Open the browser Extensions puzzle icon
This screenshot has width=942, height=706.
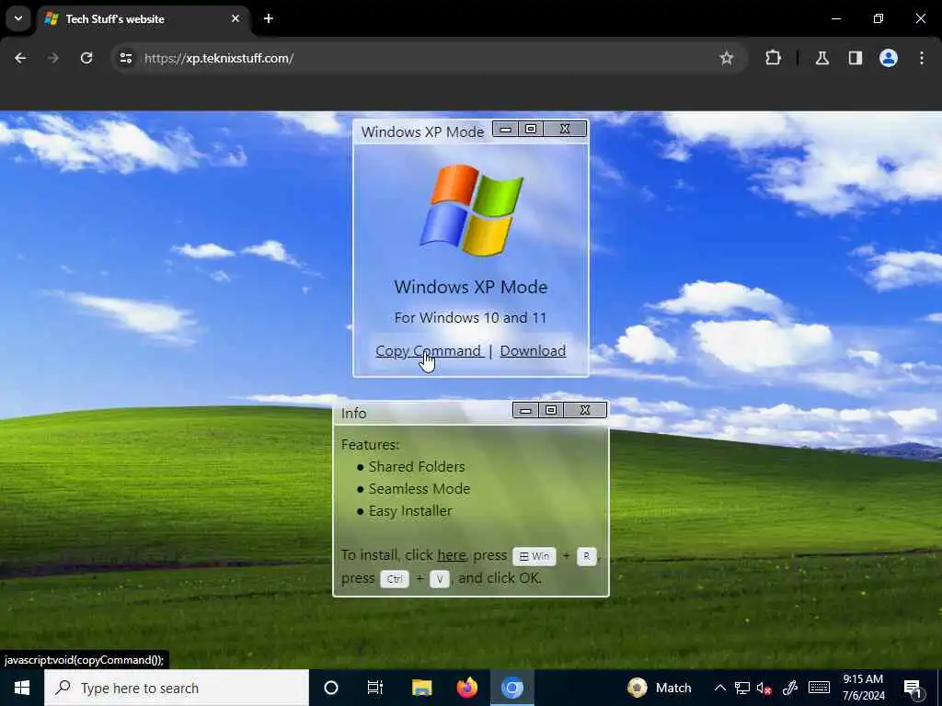(x=773, y=58)
